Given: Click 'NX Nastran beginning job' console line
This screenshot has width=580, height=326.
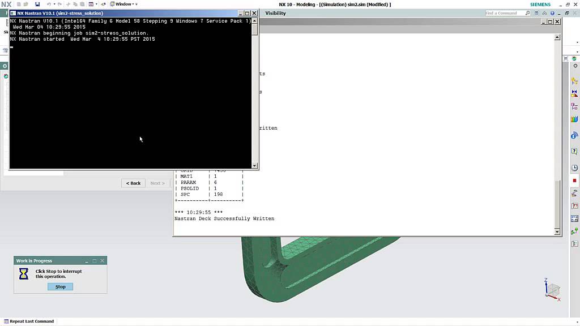Looking at the screenshot, I should [79, 33].
